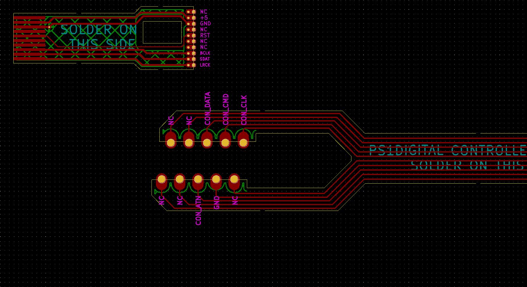527x287 pixels.
Task: Select the solder pad below CON_DATA label
Action: (207, 143)
